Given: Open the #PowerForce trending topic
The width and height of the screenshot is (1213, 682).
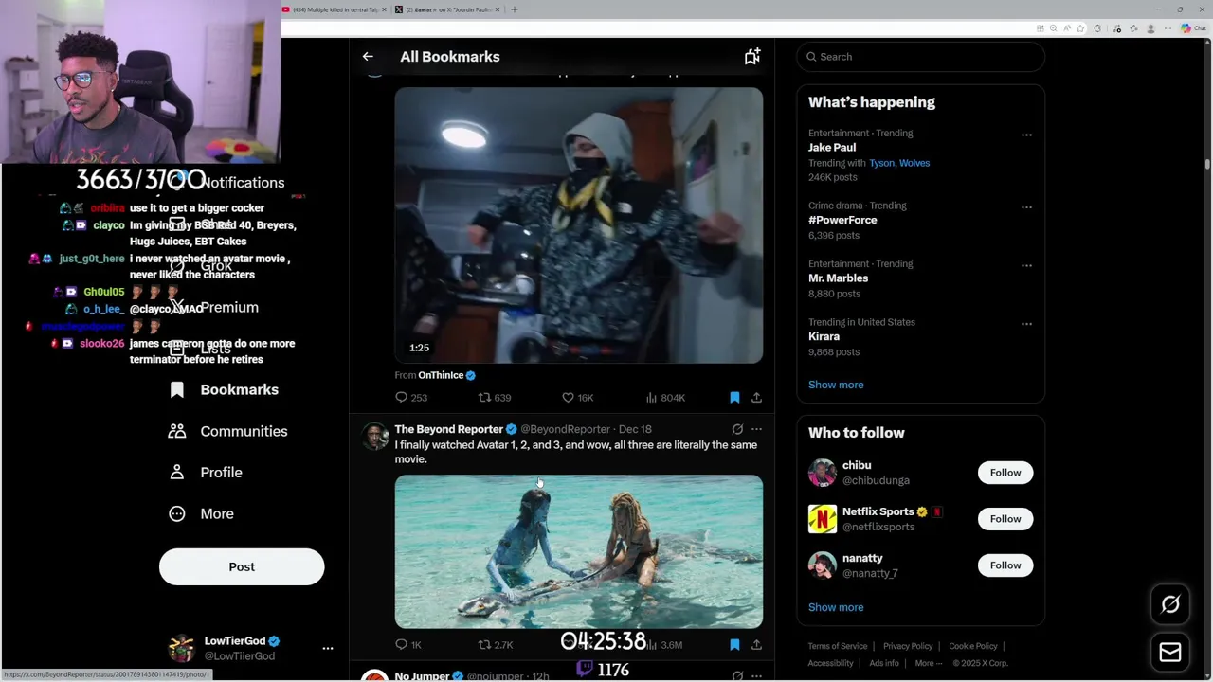Looking at the screenshot, I should [842, 220].
